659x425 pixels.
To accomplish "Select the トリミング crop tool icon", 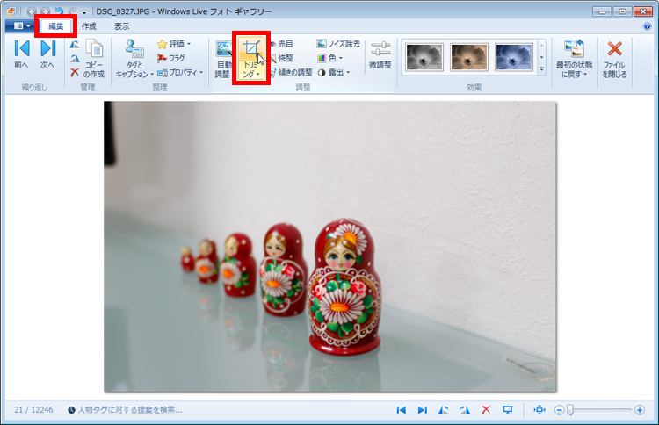I will tap(251, 48).
